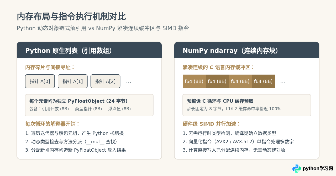The width and height of the screenshot is (336, 176).
Task: Click list item 分配新堆内存构造新 PyFloatObject
Action: tap(76, 150)
